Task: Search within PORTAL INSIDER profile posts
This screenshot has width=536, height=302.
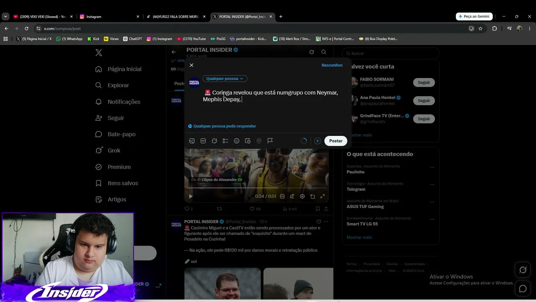Action: point(324,52)
